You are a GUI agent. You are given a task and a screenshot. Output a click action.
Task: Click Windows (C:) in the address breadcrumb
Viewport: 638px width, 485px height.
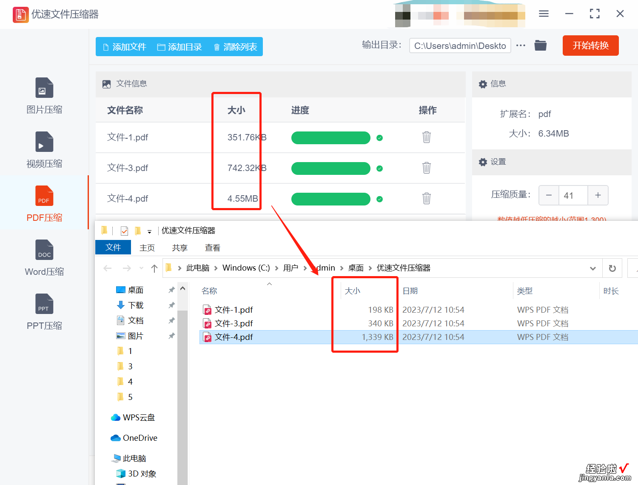(246, 268)
